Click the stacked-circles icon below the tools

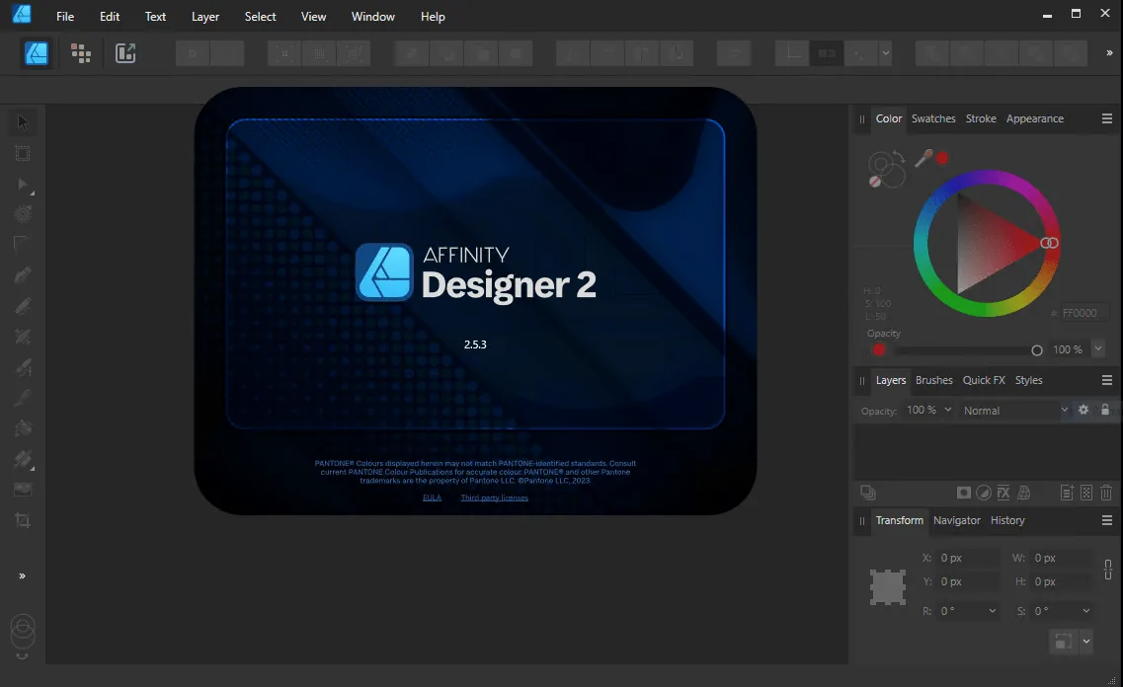coord(22,631)
